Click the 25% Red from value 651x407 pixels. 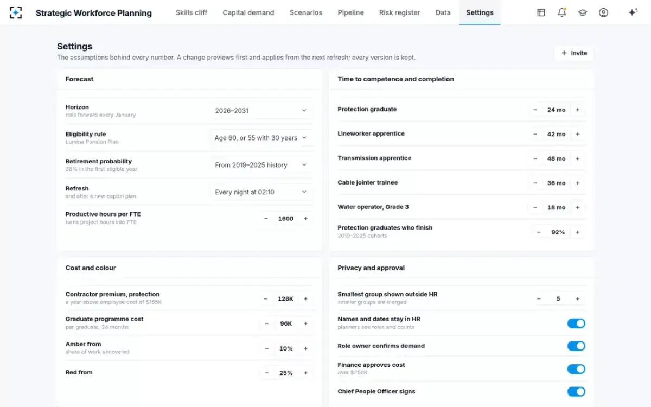tap(286, 373)
